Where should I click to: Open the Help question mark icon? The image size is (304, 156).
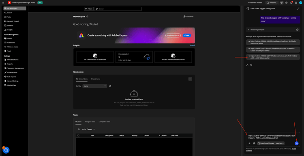286,3
